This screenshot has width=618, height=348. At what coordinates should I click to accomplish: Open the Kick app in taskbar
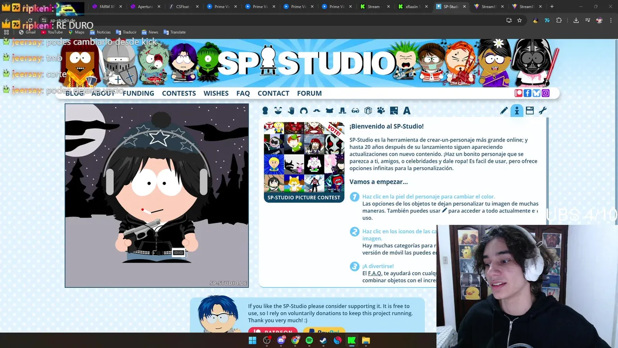pyautogui.click(x=351, y=340)
